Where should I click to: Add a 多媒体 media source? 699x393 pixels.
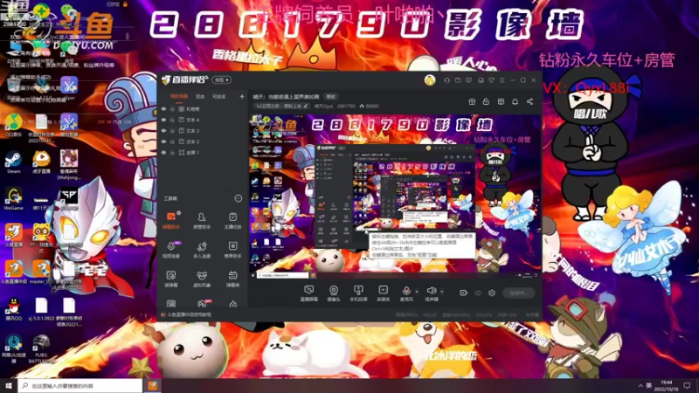(x=384, y=293)
